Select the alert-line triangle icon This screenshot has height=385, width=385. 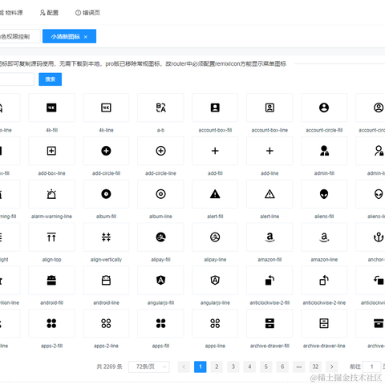point(269,194)
